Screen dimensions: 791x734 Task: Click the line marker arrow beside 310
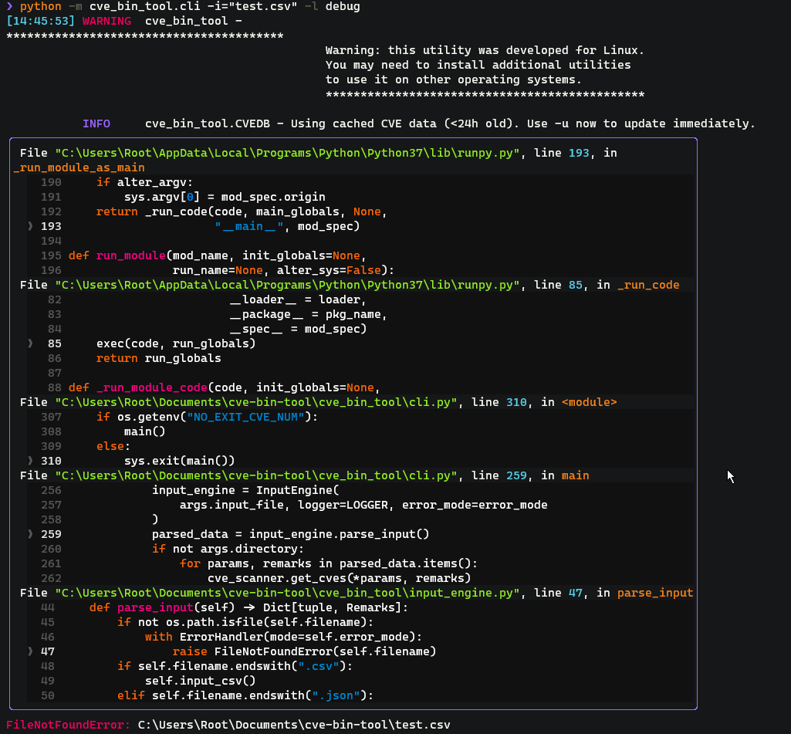[x=30, y=461]
